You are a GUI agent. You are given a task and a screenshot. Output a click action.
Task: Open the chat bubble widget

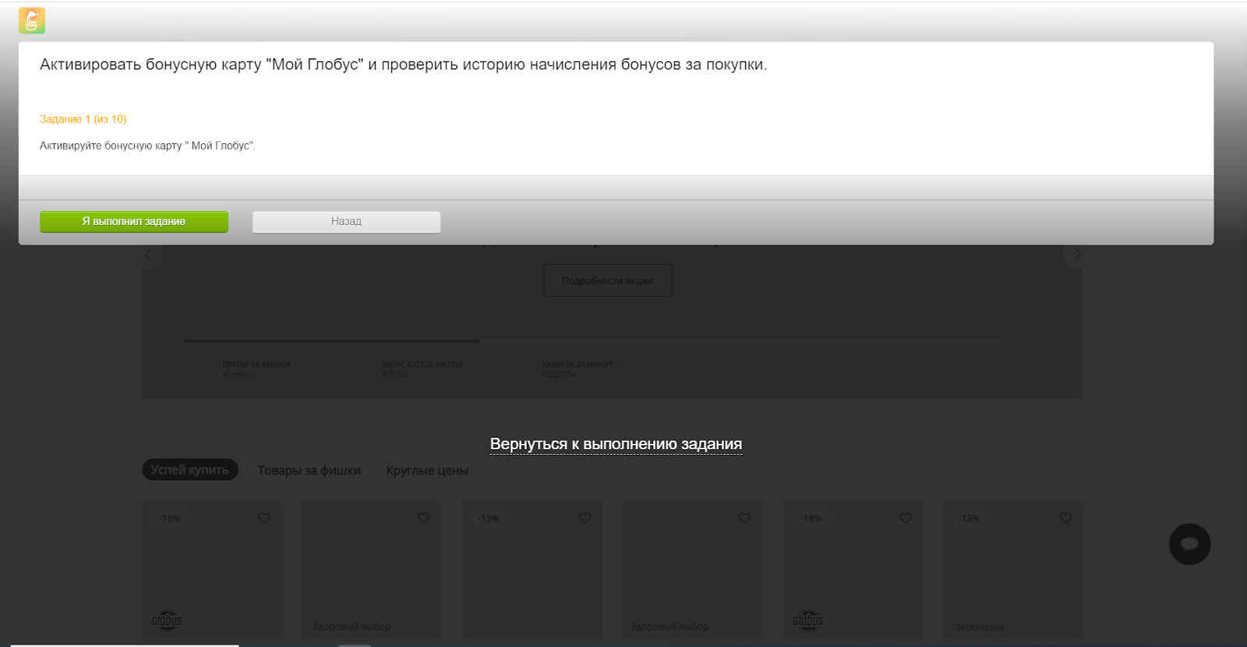click(x=1189, y=544)
